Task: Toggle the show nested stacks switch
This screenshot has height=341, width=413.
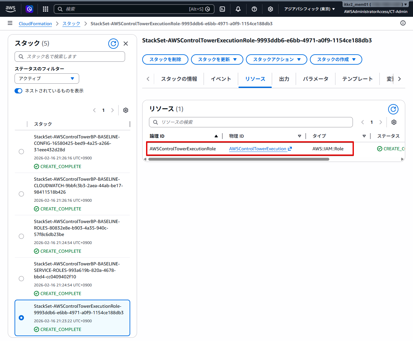Action: click(x=18, y=91)
